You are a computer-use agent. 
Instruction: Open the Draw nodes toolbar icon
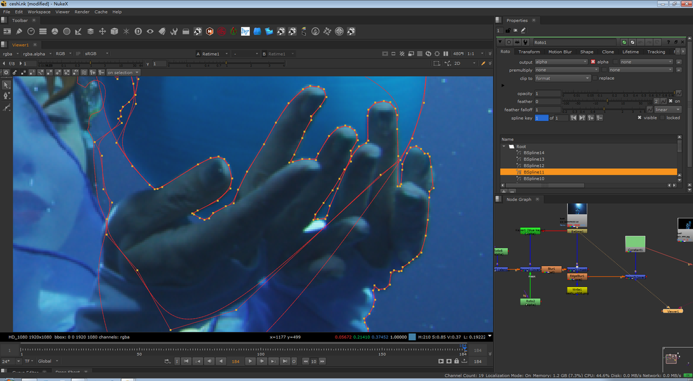click(x=19, y=31)
